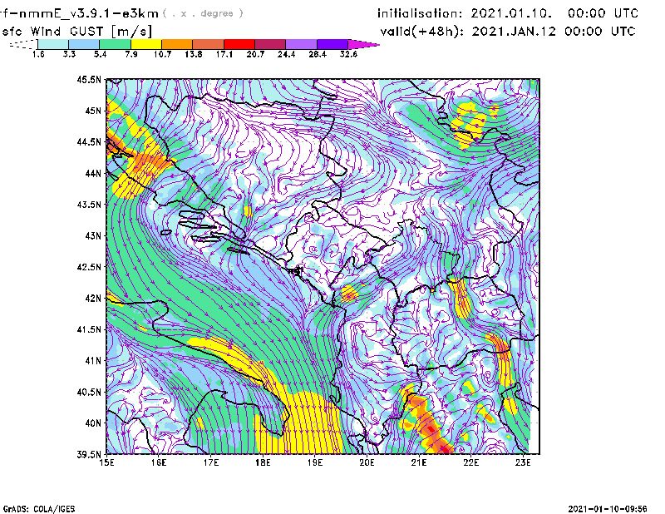The height and width of the screenshot is (514, 665).
Task: Select the deep violet legend swatch
Action: point(332,44)
